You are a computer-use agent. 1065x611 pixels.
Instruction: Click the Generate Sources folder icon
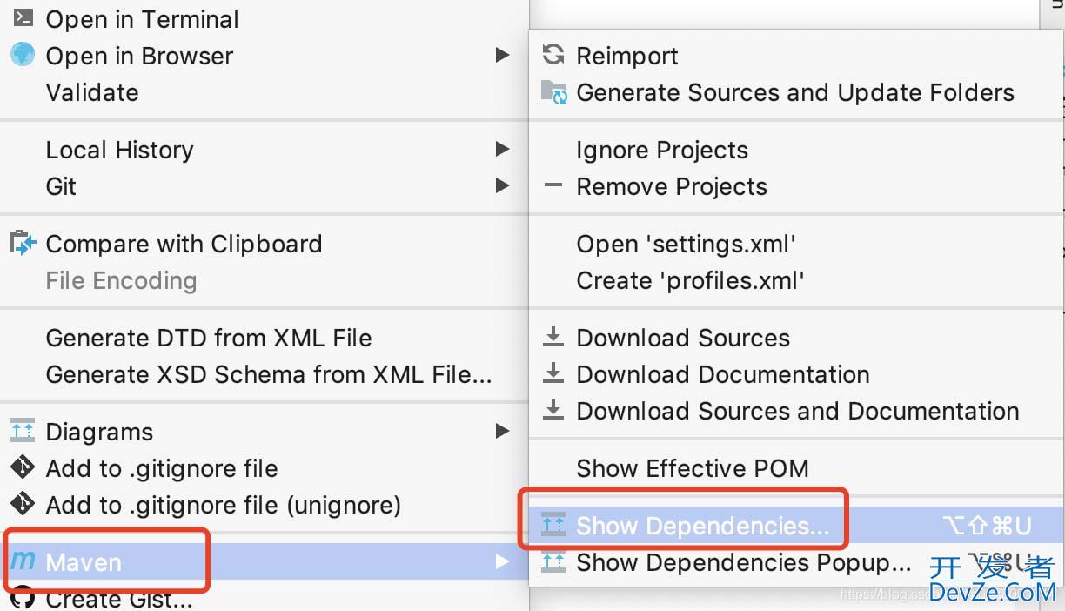553,92
